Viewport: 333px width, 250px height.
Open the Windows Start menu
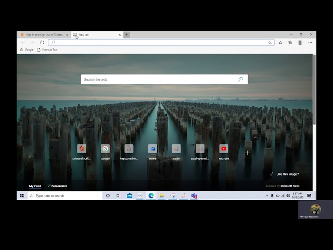22,196
